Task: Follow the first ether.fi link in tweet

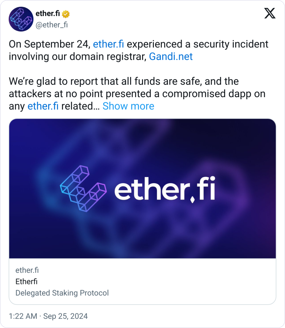Action: point(108,44)
